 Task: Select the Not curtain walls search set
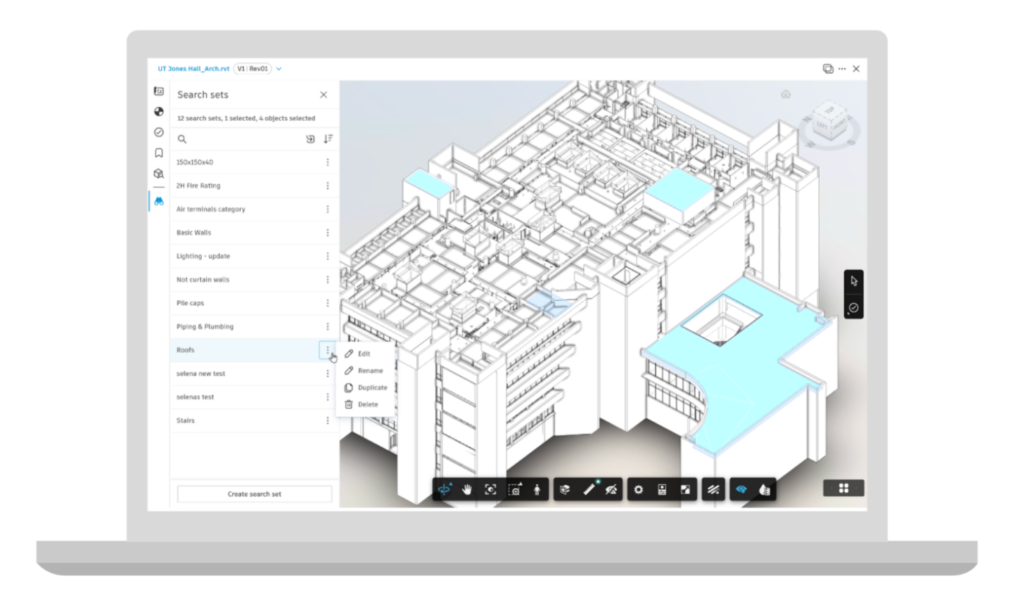click(x=254, y=280)
